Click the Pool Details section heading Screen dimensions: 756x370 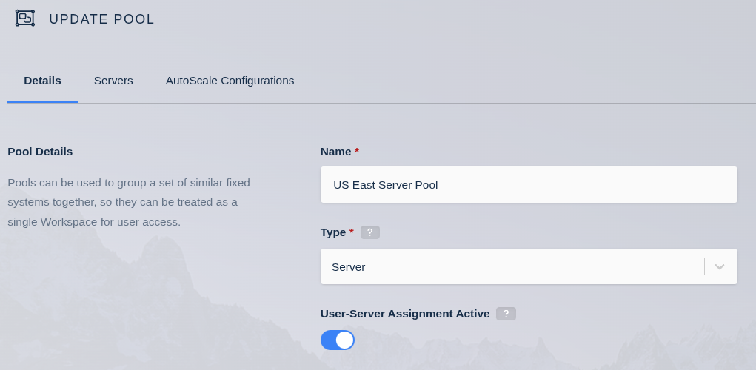(40, 152)
